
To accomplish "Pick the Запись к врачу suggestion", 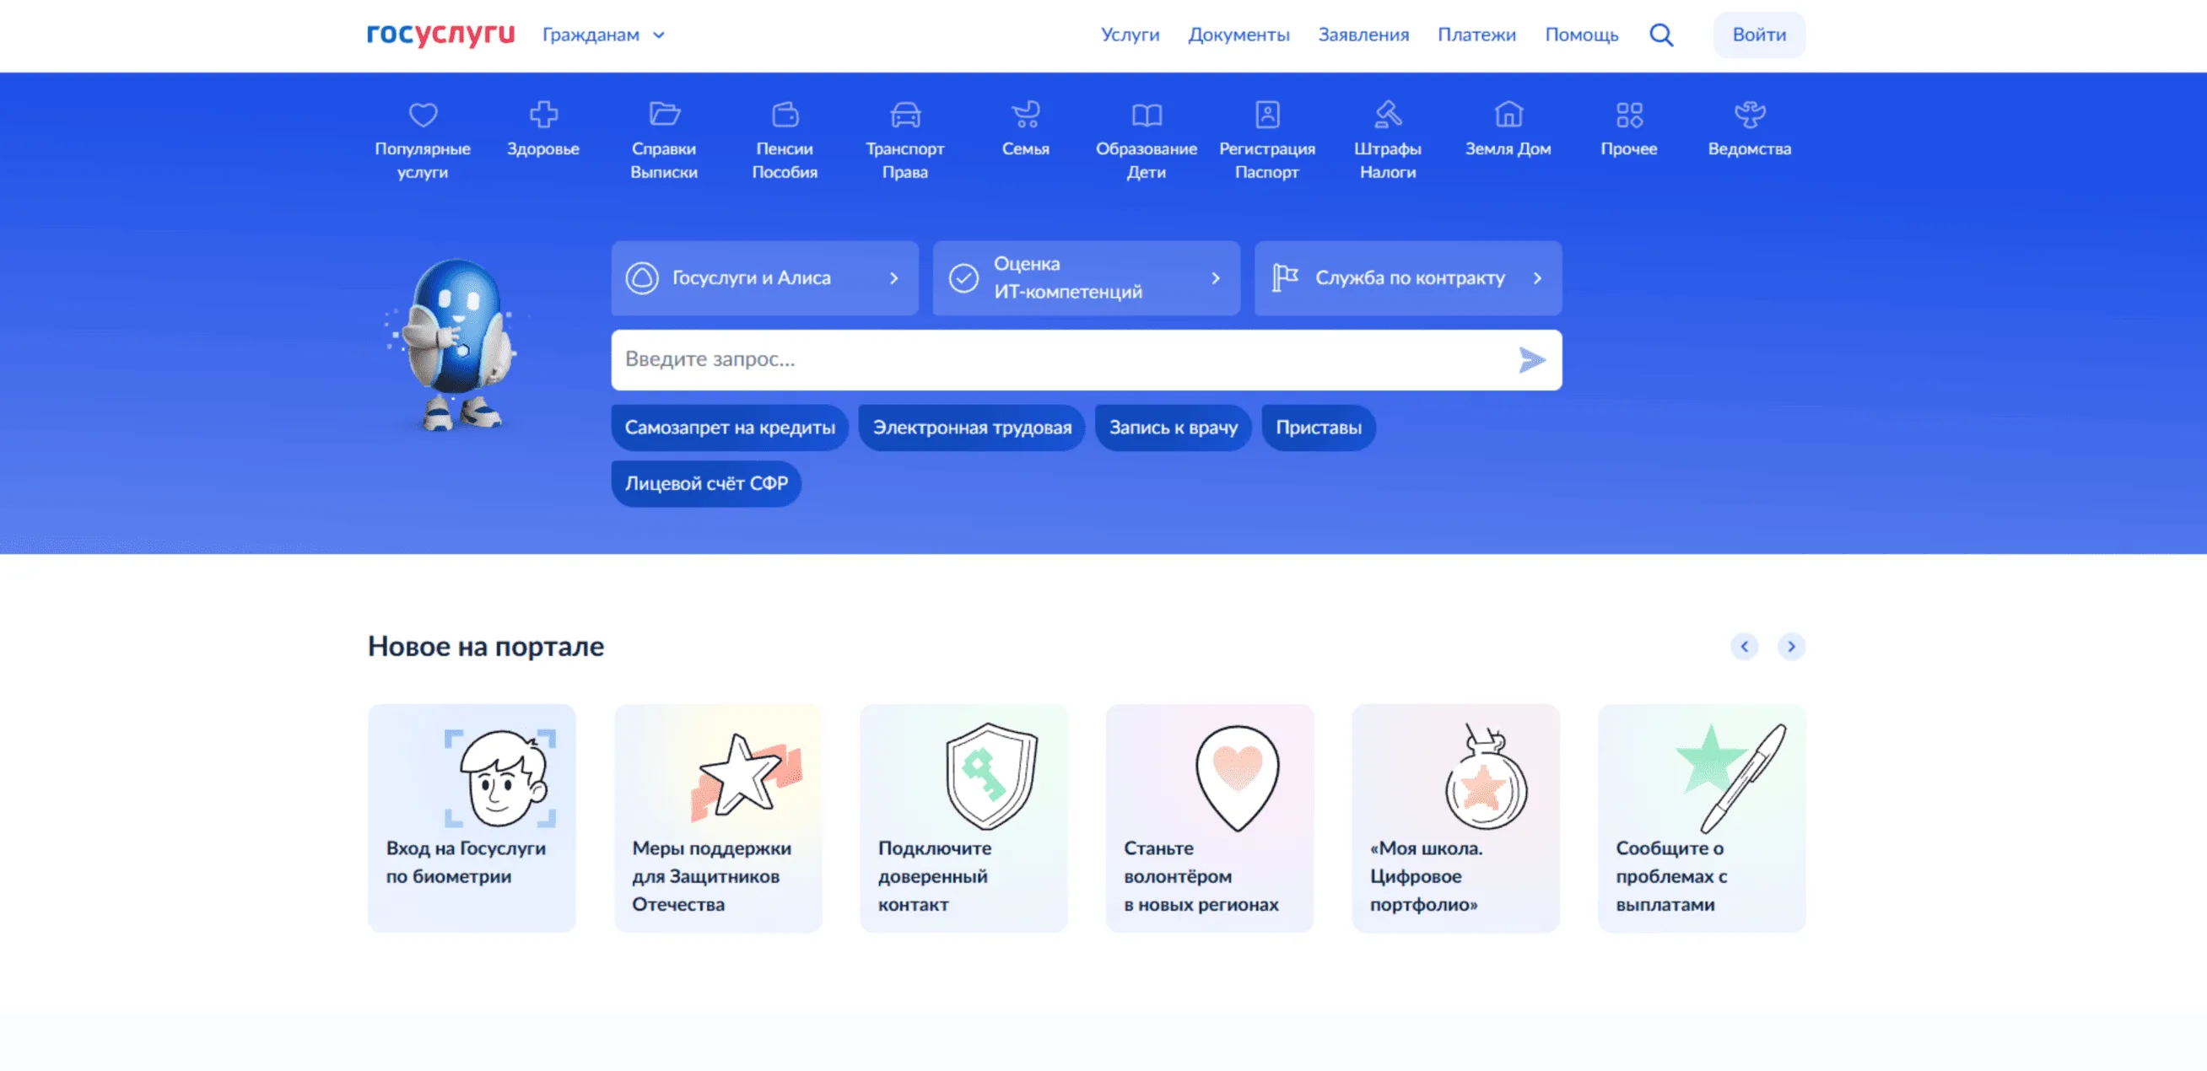I will point(1173,428).
